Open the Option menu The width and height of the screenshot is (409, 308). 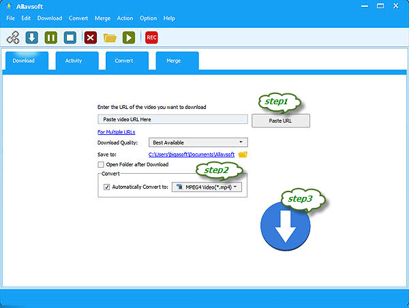click(x=149, y=18)
